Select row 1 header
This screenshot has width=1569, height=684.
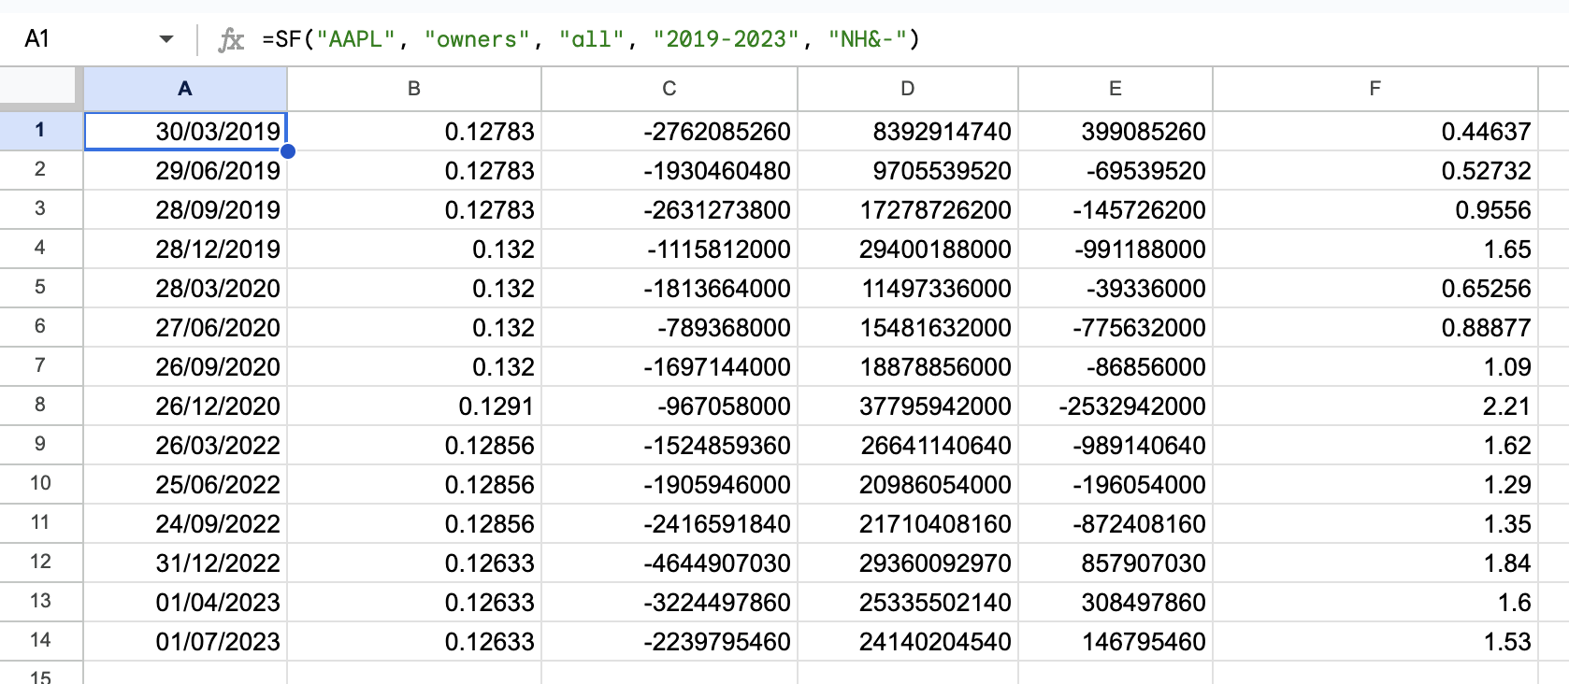pyautogui.click(x=41, y=131)
